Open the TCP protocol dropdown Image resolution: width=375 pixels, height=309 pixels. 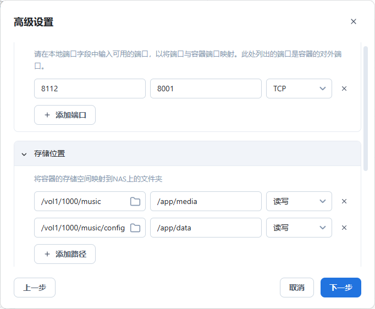(299, 89)
